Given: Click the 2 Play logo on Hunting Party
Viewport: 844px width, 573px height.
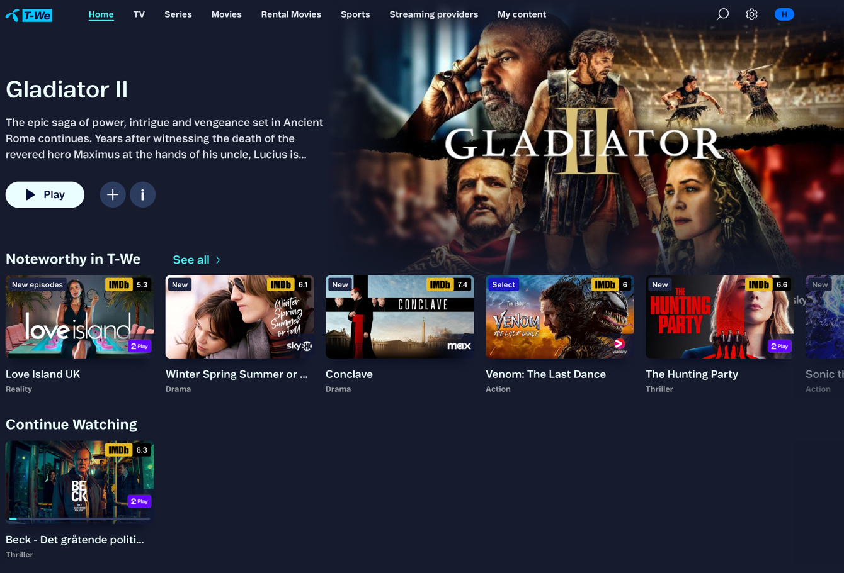Looking at the screenshot, I should 780,346.
